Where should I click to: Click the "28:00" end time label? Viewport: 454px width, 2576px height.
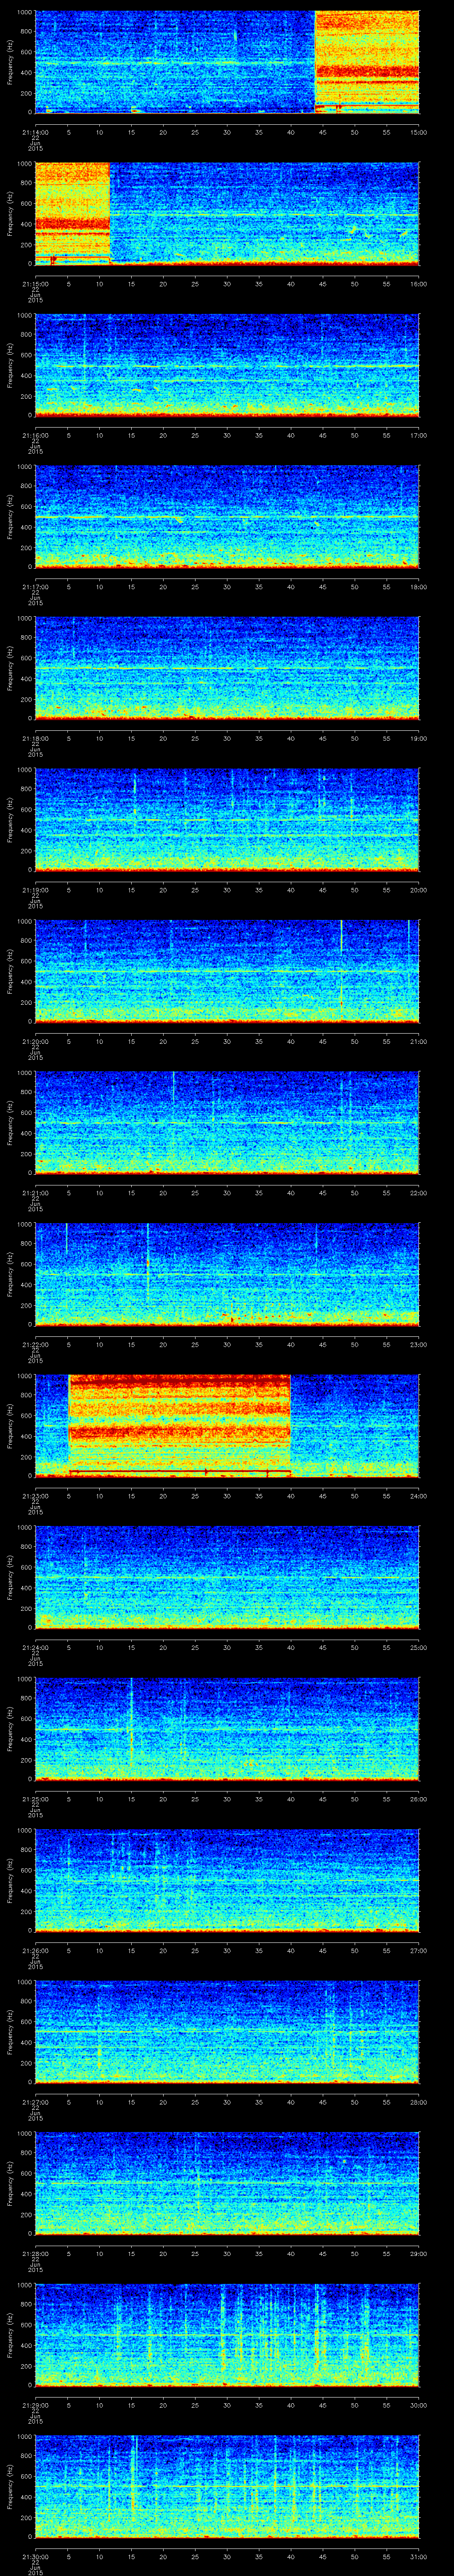(419, 2102)
